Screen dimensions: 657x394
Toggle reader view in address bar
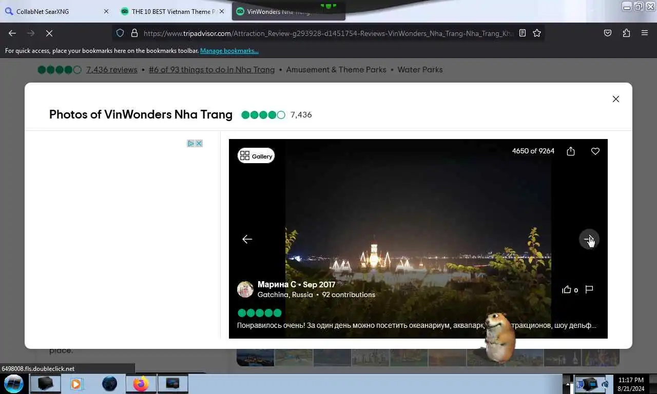[523, 33]
